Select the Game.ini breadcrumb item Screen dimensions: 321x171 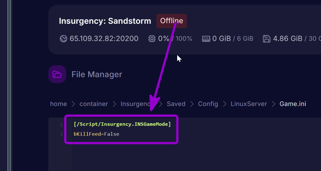(x=293, y=104)
